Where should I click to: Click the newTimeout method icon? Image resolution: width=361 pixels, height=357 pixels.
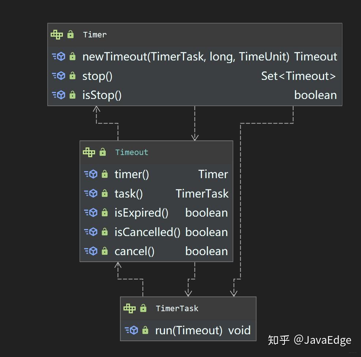(59, 56)
